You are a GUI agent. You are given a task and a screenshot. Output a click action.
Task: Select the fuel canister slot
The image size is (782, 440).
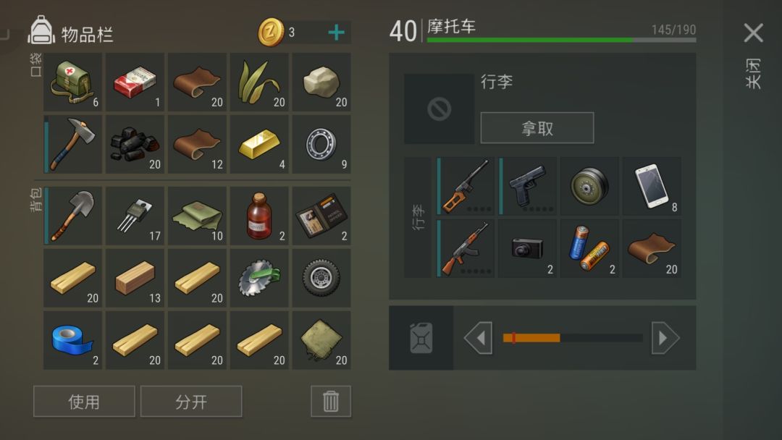point(421,338)
